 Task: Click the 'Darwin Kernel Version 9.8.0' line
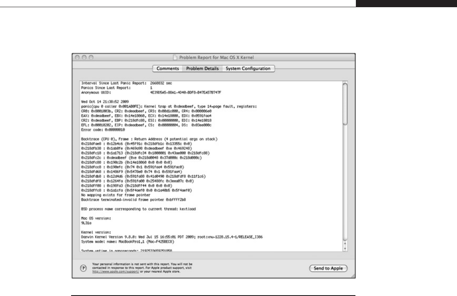172,237
